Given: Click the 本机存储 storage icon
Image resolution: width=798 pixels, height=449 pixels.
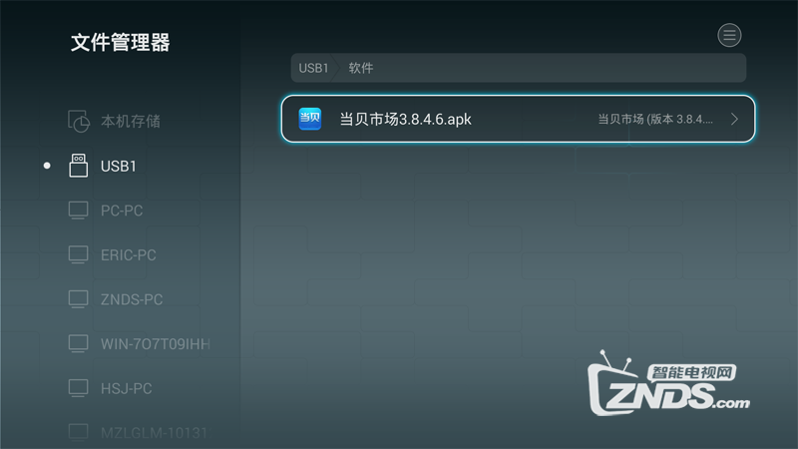Looking at the screenshot, I should pyautogui.click(x=79, y=121).
